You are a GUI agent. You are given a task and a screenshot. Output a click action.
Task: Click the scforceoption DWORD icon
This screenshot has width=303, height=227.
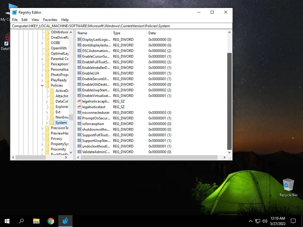79,124
